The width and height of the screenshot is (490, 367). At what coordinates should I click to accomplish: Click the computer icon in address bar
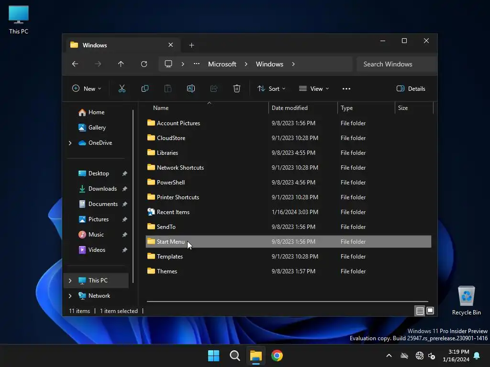168,64
